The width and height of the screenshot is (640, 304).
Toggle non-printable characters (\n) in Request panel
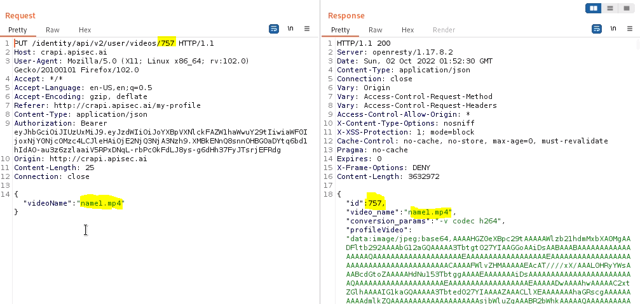[x=290, y=29]
